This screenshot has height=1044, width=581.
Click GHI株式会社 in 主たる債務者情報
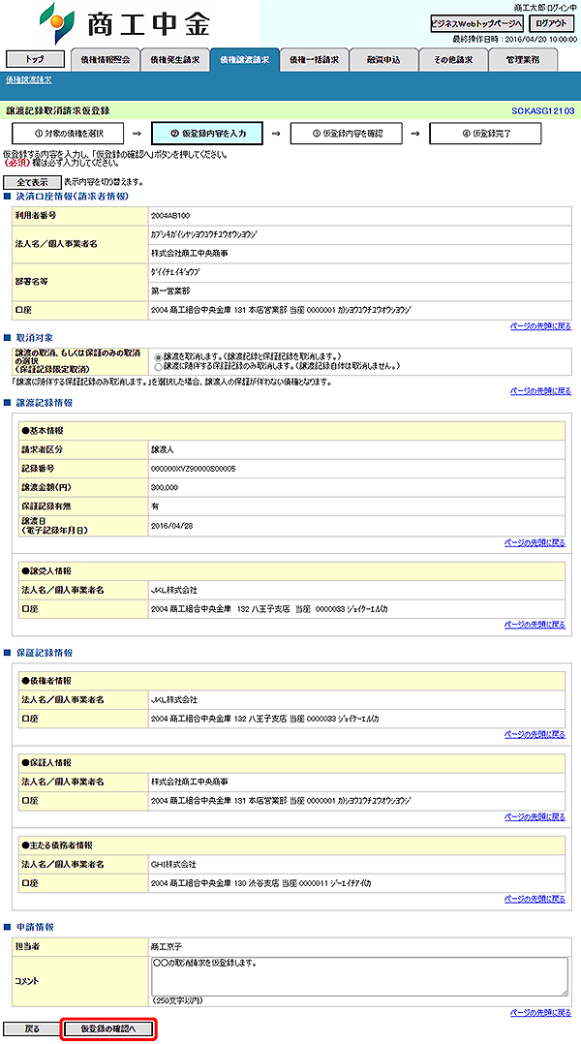[x=173, y=864]
